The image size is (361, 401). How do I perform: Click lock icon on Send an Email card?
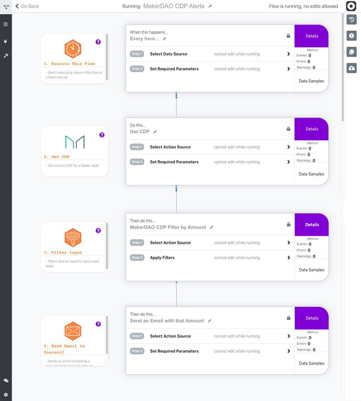(x=289, y=318)
